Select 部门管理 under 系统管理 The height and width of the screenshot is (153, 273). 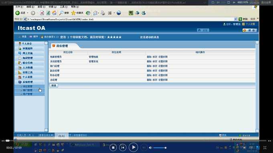[28, 90]
